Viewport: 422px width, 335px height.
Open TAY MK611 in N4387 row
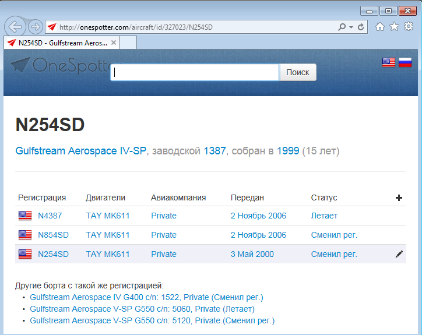click(x=108, y=216)
